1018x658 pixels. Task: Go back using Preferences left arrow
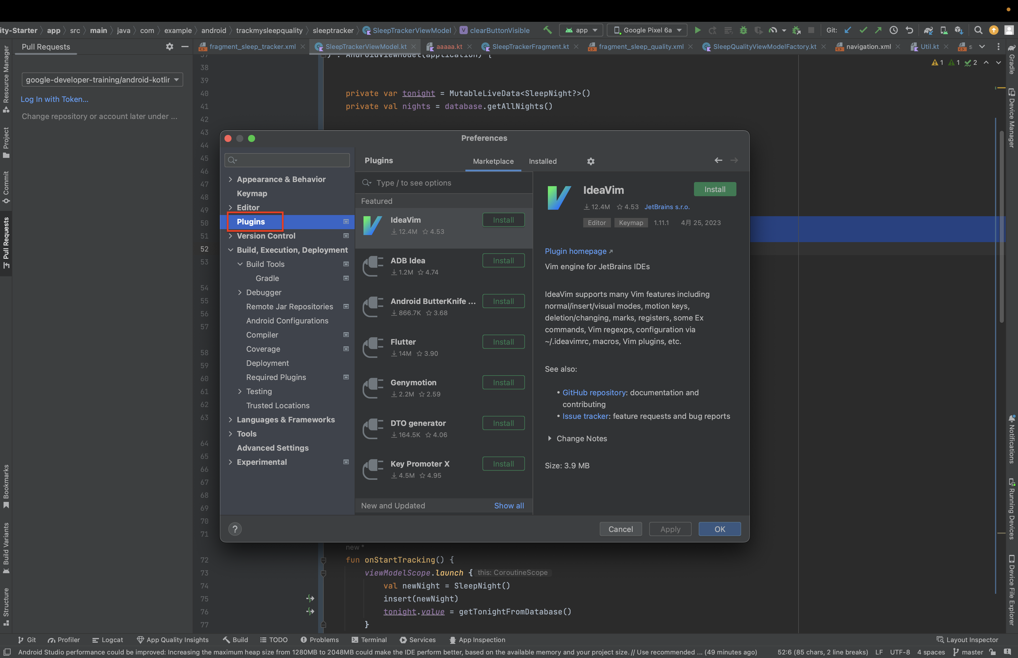[718, 160]
